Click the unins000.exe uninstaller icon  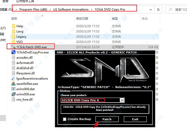[13, 94]
